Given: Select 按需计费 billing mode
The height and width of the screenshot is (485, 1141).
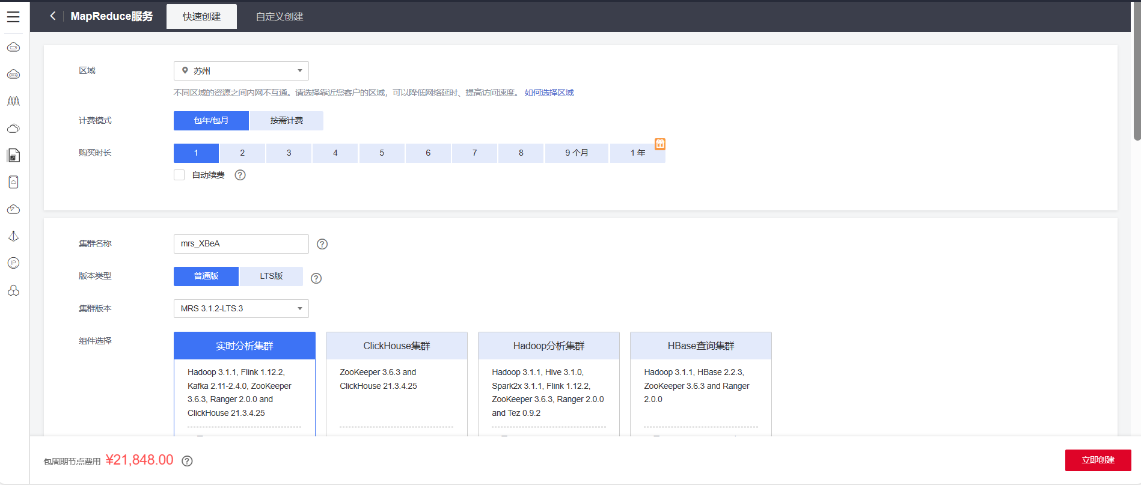Looking at the screenshot, I should click(287, 121).
